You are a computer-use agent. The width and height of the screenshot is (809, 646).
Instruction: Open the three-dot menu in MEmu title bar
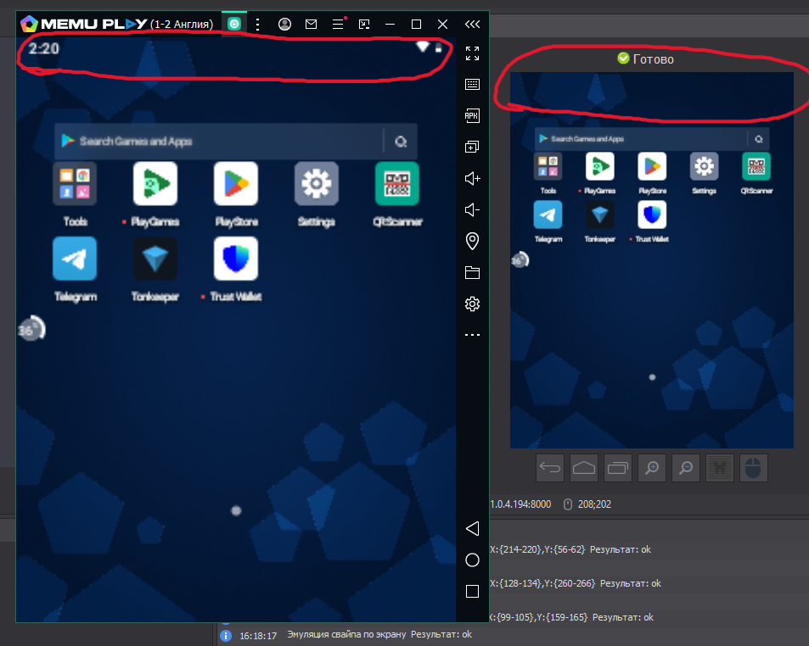pyautogui.click(x=257, y=25)
